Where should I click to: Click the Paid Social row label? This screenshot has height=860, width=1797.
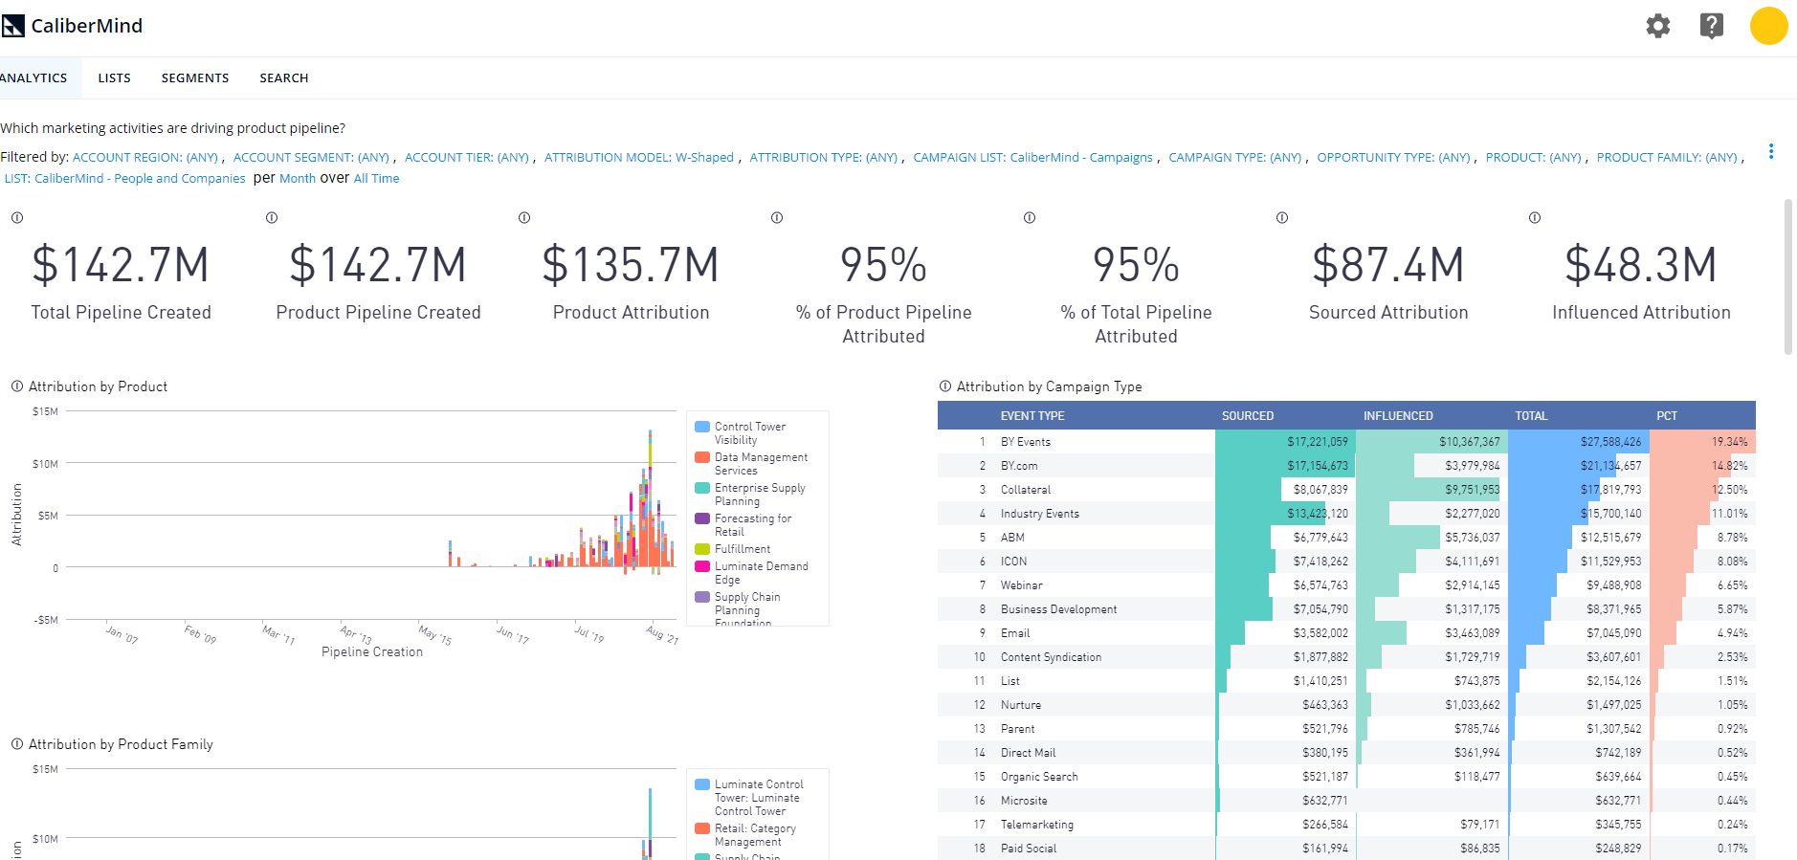(x=1029, y=849)
